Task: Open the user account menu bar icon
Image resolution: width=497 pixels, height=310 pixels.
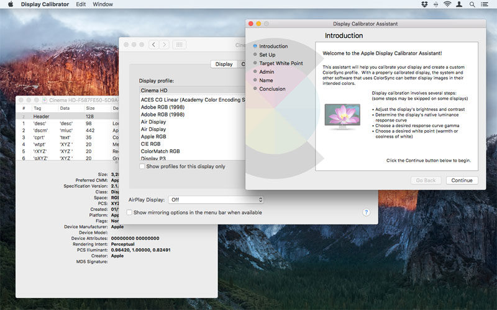Action: (459, 4)
